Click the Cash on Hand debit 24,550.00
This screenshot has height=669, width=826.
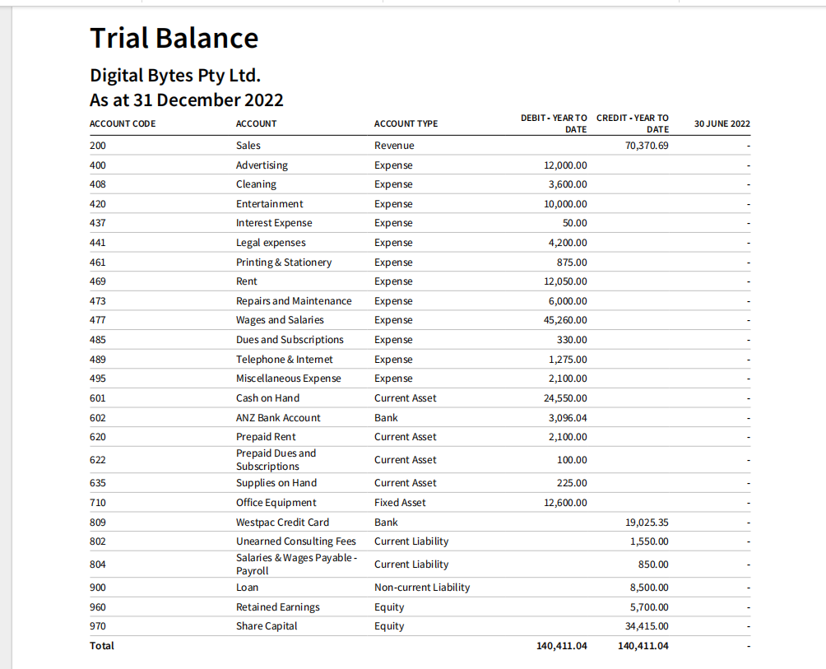click(x=568, y=398)
